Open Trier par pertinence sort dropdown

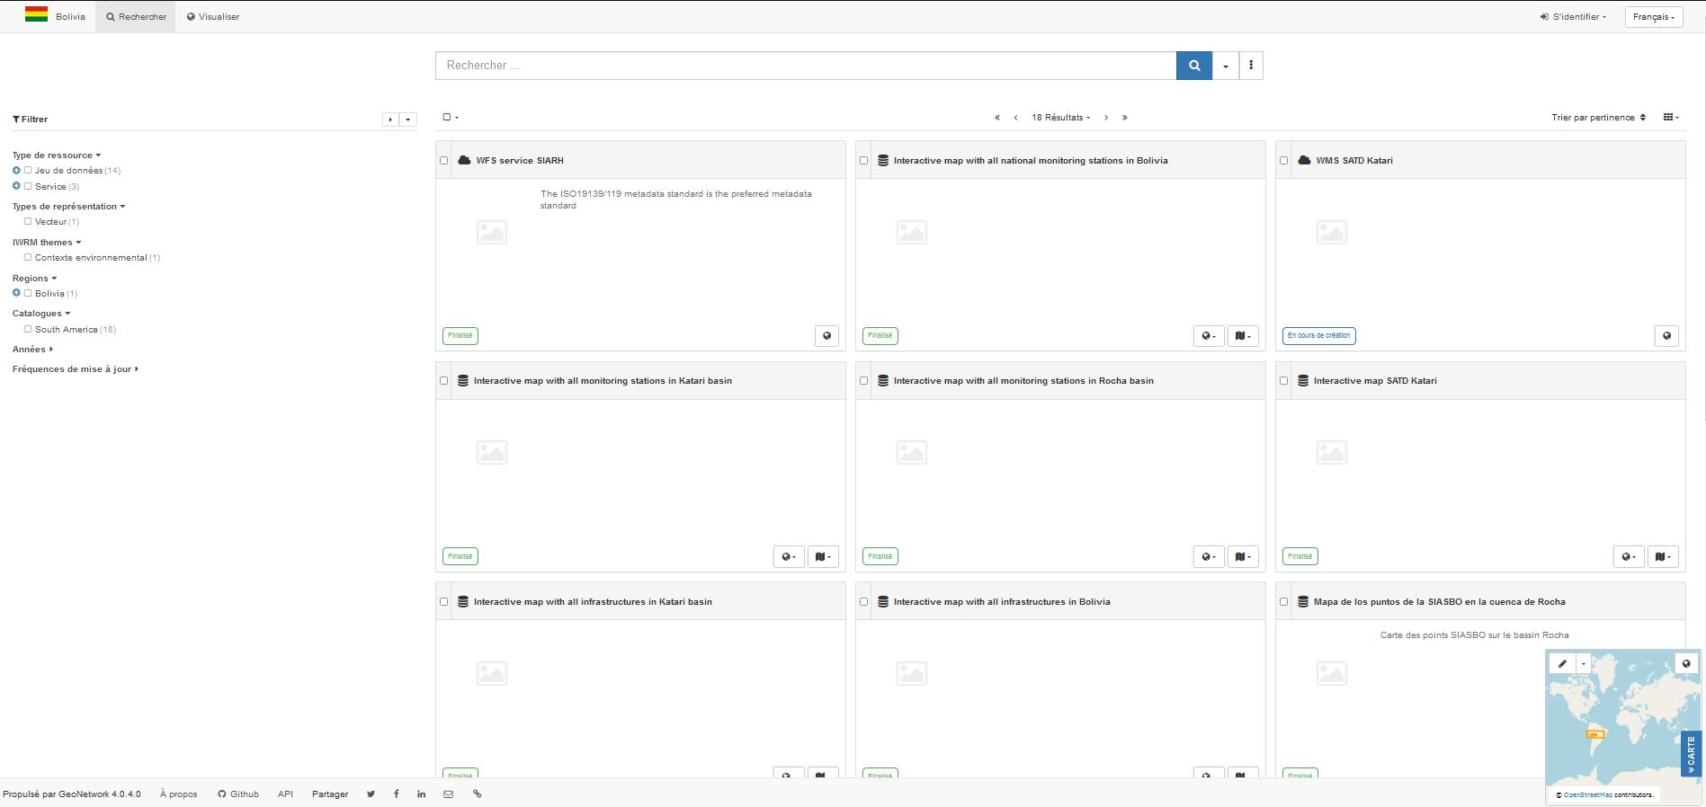pyautogui.click(x=1598, y=118)
